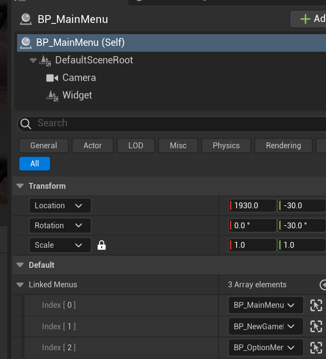Collapse the Default section
Screen dimensions: 326x359
pos(20,265)
